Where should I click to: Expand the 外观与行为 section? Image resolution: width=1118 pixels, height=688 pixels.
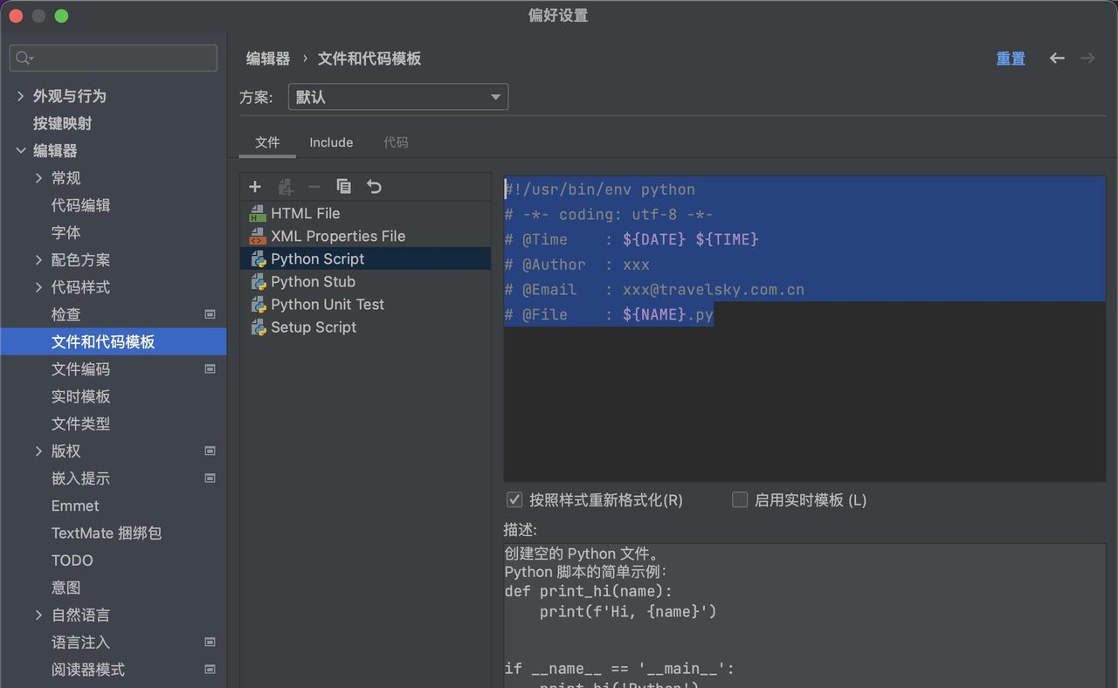tap(19, 95)
